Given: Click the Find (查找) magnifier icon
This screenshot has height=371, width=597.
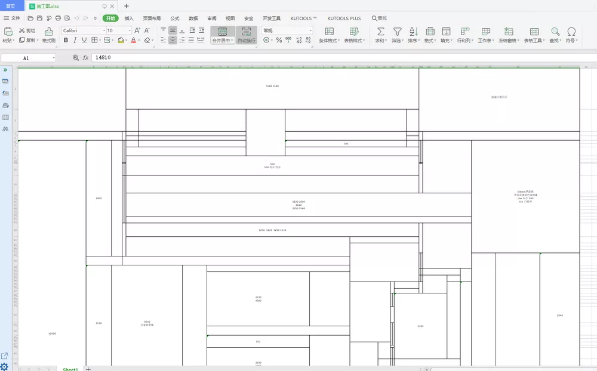Looking at the screenshot, I should pos(555,31).
